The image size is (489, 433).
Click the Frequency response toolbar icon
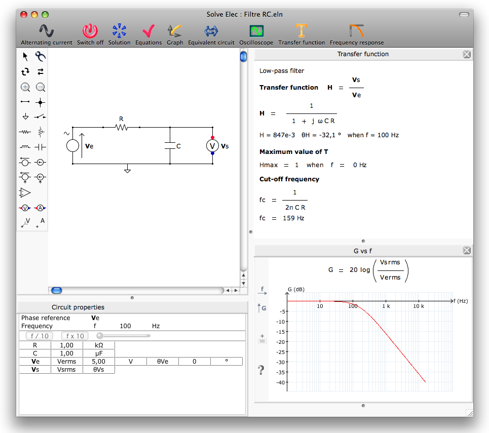pyautogui.click(x=356, y=31)
